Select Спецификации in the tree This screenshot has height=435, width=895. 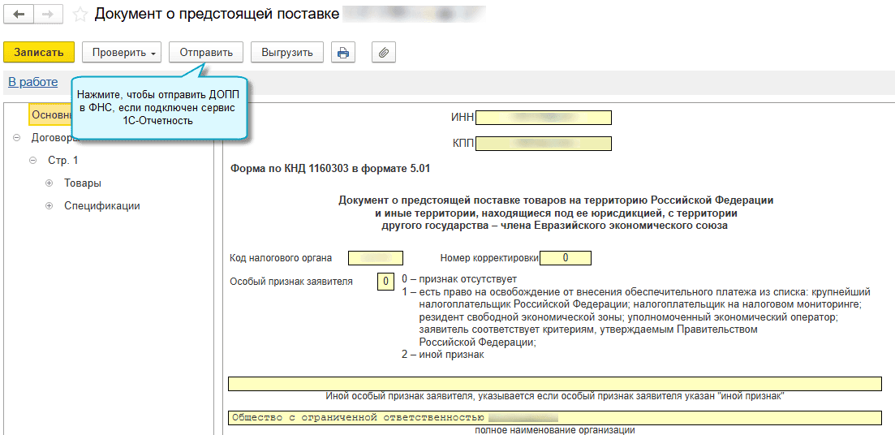click(102, 206)
